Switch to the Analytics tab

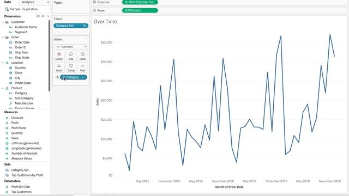pos(28,2)
